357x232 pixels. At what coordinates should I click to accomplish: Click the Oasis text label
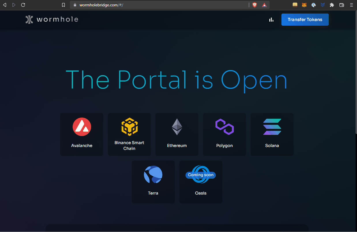pos(201,193)
